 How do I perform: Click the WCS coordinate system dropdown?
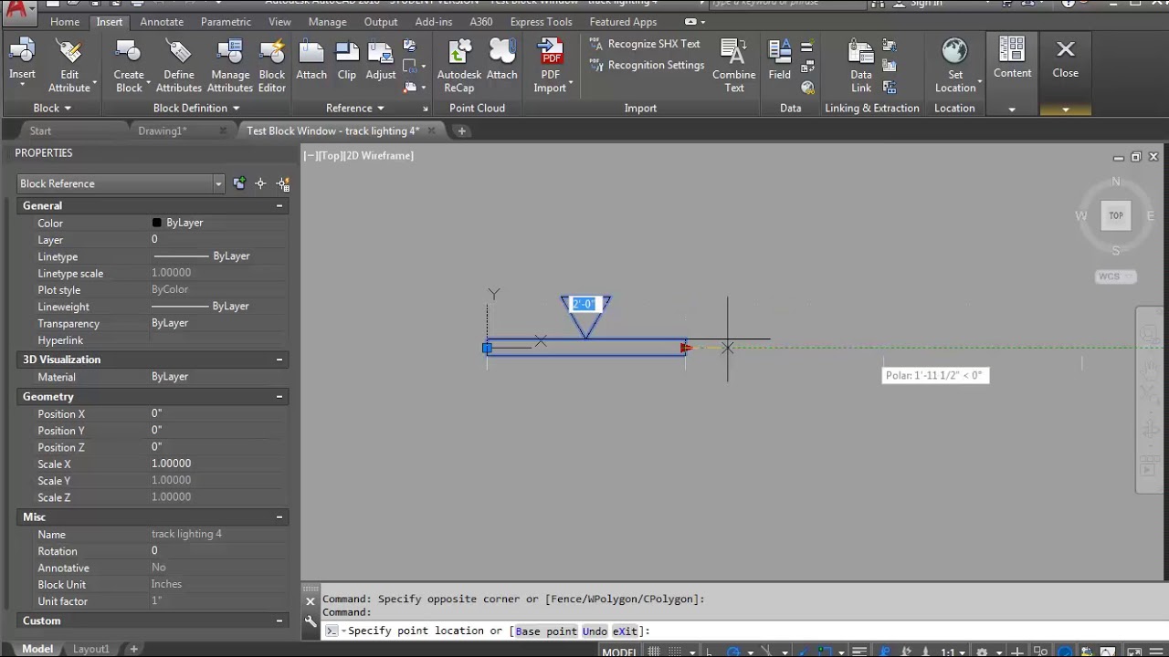pos(1115,276)
